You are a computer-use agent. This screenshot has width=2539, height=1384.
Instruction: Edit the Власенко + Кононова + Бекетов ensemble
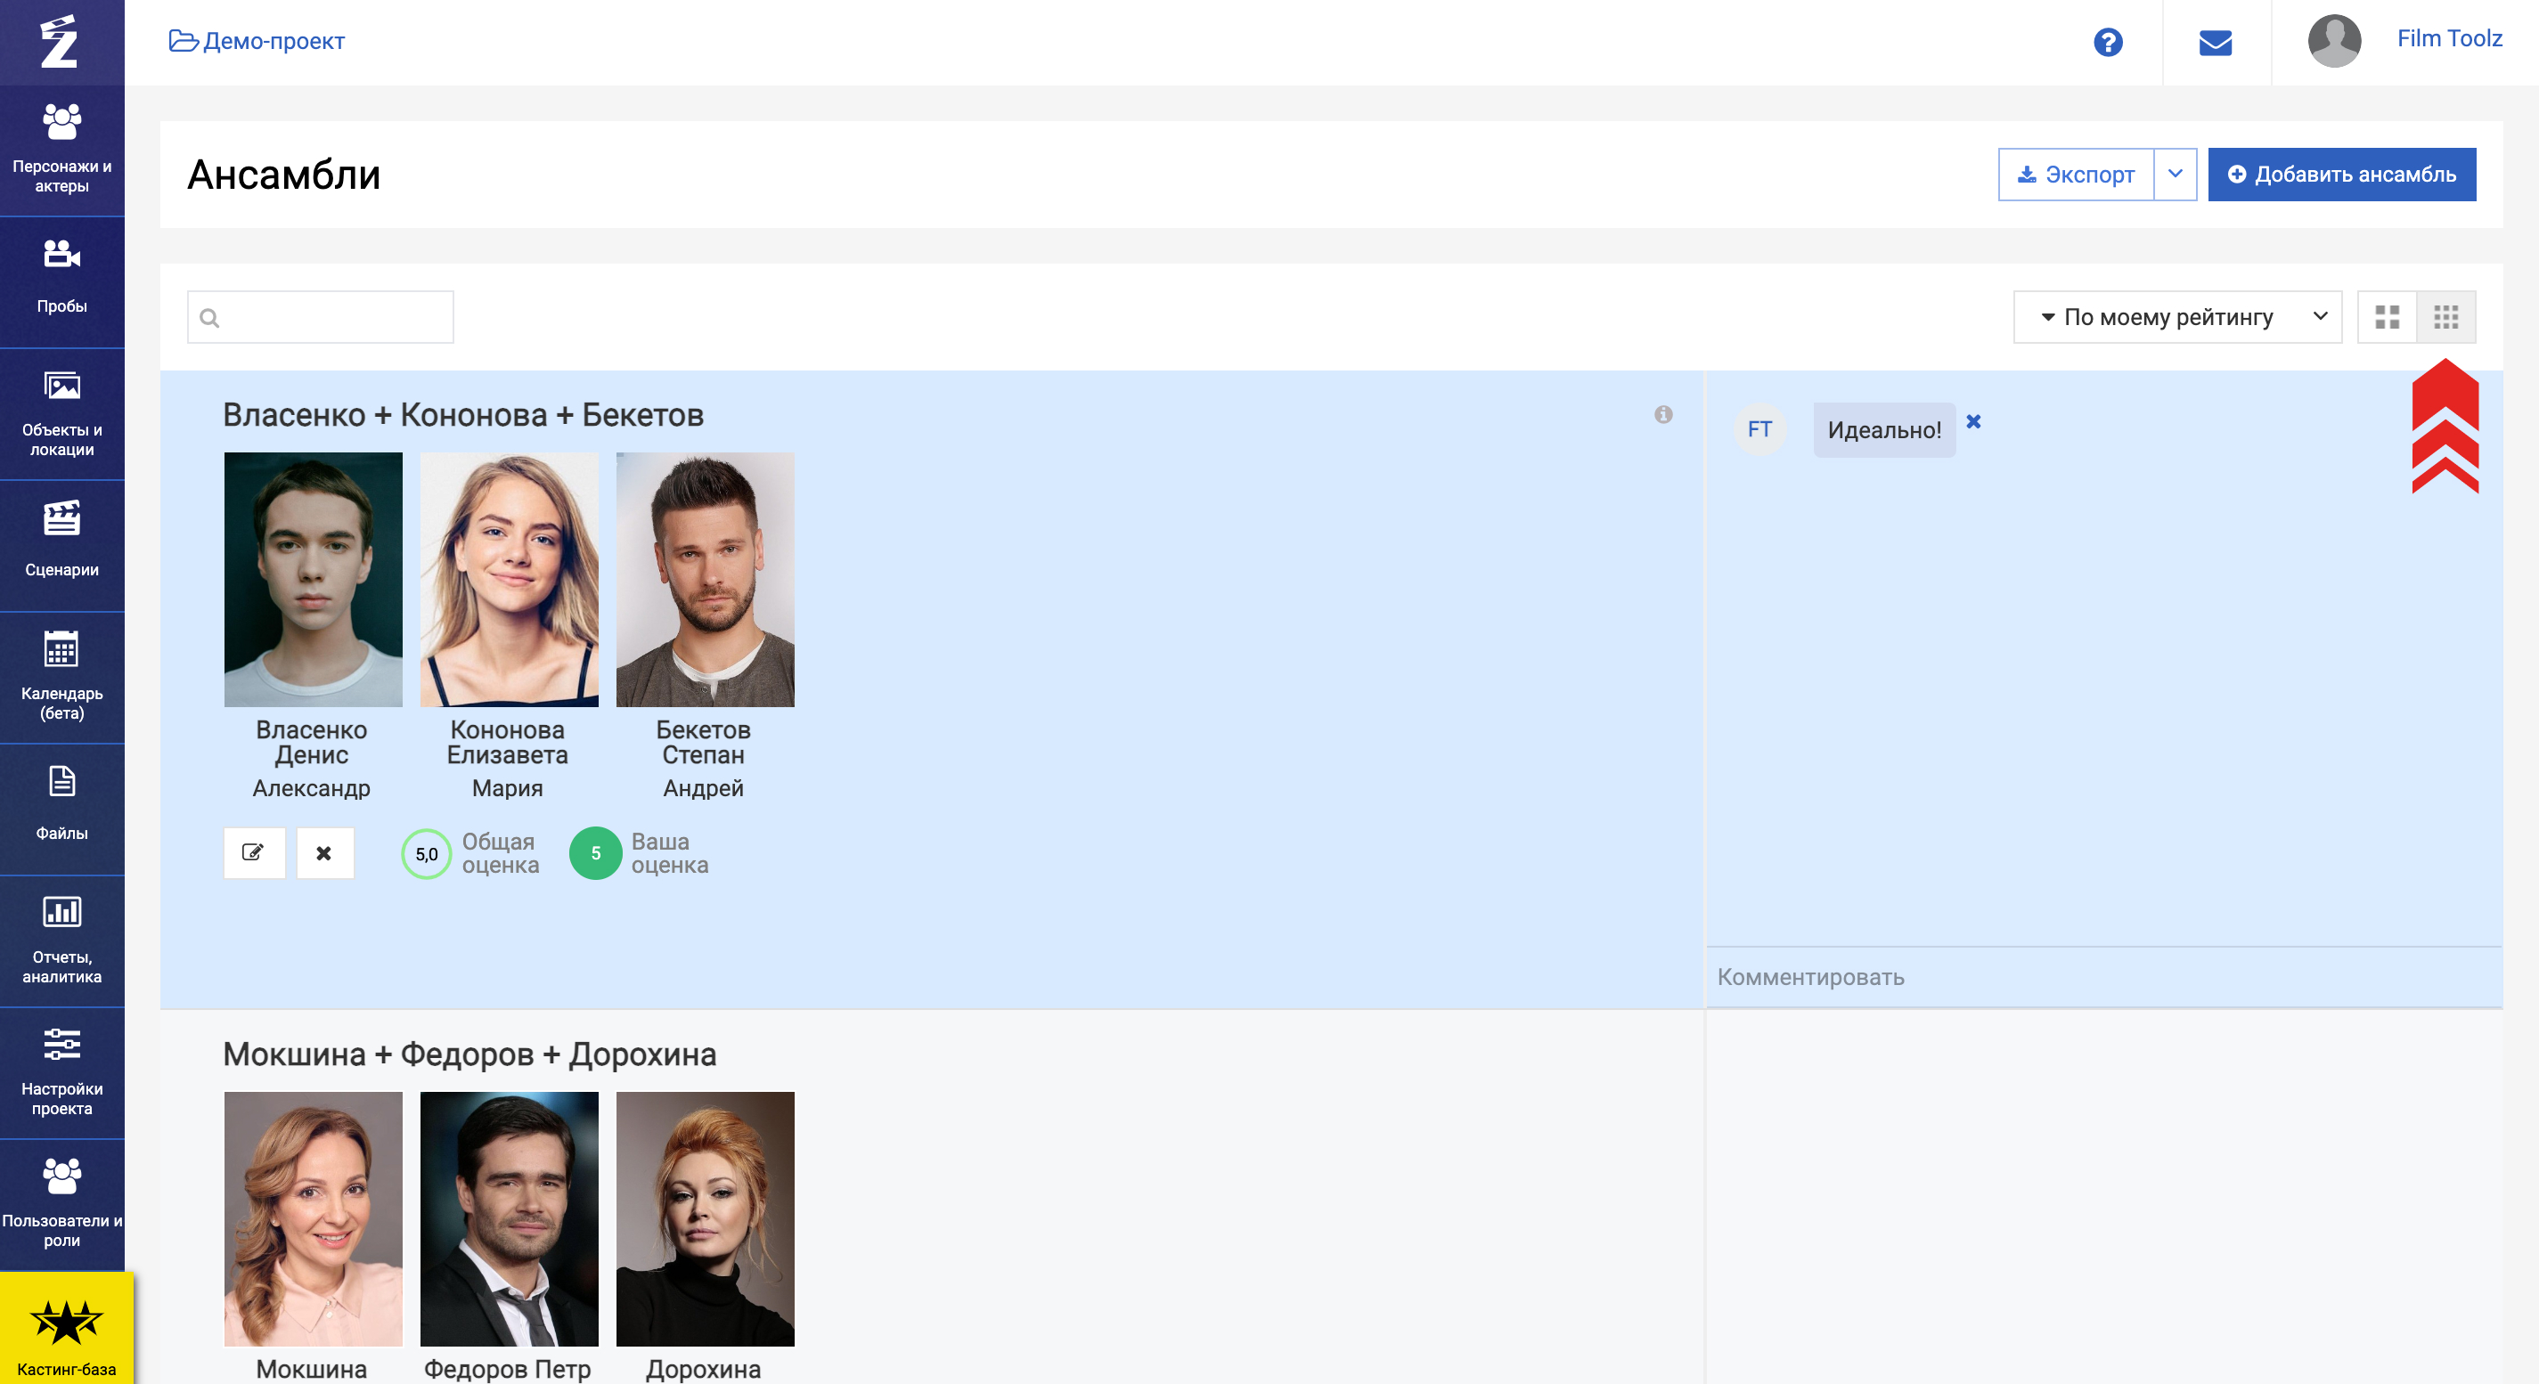click(253, 853)
